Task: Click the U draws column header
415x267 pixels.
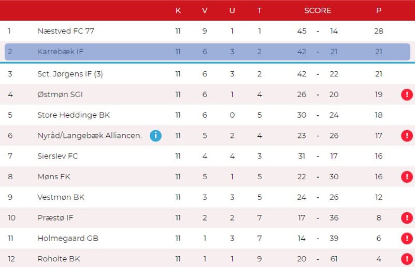Action: [x=232, y=10]
